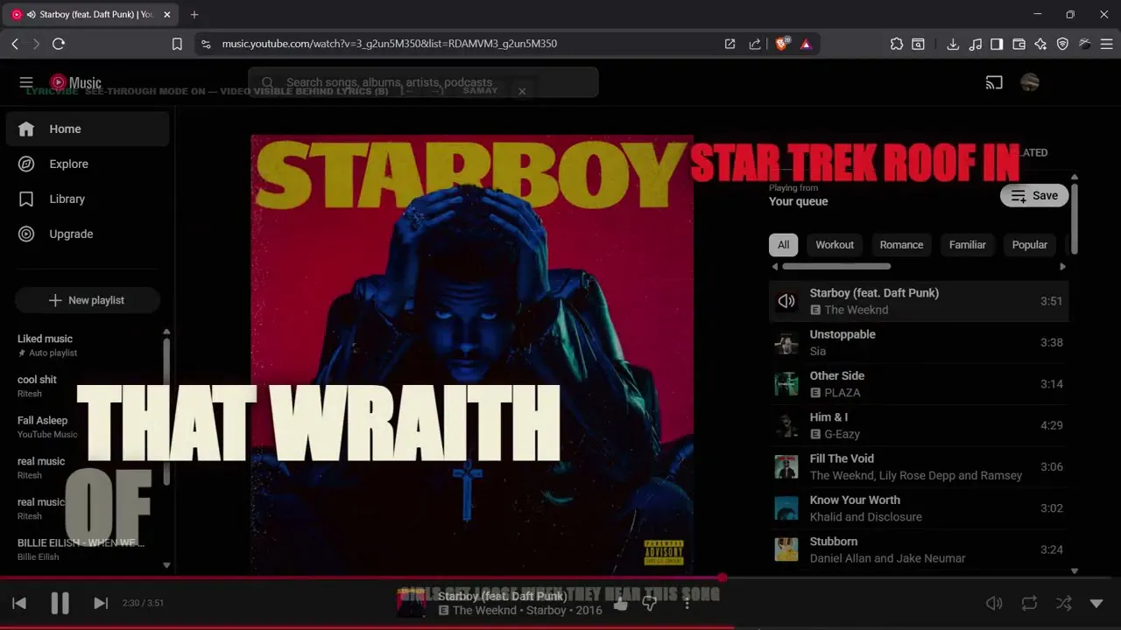Click the address bar URL
The image size is (1121, 630).
[x=389, y=44]
